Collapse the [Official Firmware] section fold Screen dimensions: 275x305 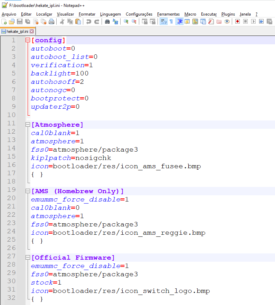pyautogui.click(x=28, y=258)
